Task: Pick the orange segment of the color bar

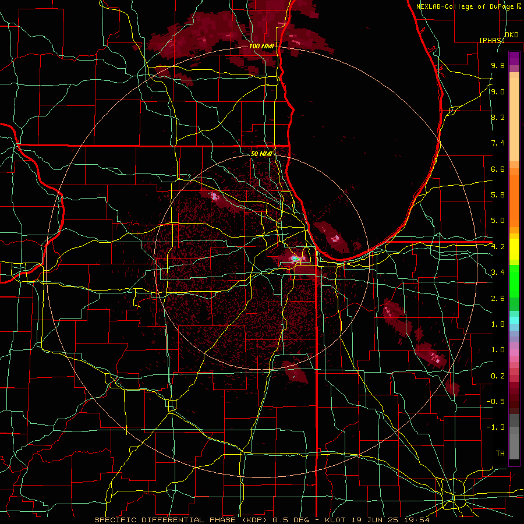Action: coord(514,201)
